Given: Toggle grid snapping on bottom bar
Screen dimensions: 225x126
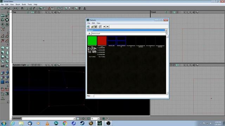Looking at the screenshot, I should point(89,118).
